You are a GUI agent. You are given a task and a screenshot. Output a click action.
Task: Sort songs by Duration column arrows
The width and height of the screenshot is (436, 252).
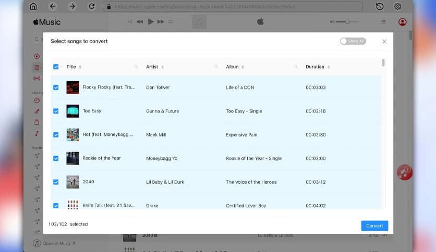point(329,67)
